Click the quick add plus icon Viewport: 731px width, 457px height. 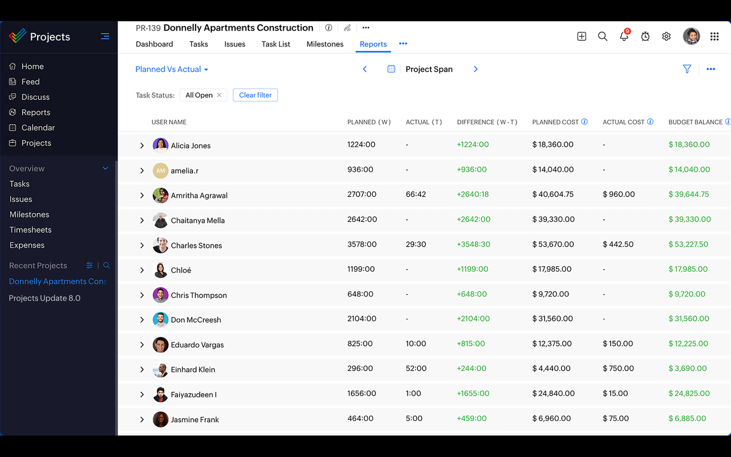[x=582, y=37]
